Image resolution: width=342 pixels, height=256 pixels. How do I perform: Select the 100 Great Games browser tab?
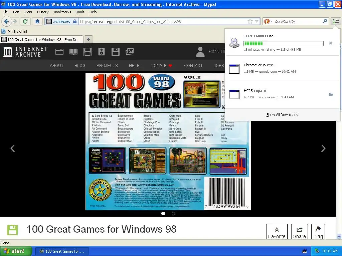tap(42, 40)
